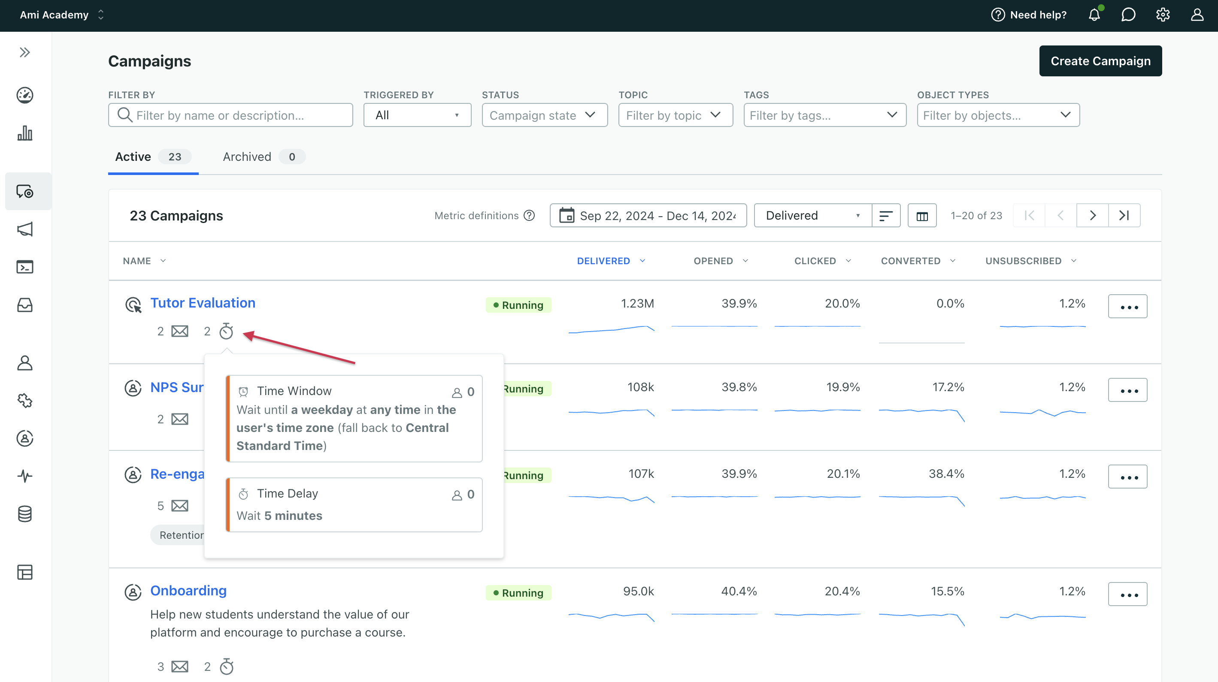The width and height of the screenshot is (1218, 682).
Task: Click the sort order icon beside Delivered
Action: coord(885,215)
